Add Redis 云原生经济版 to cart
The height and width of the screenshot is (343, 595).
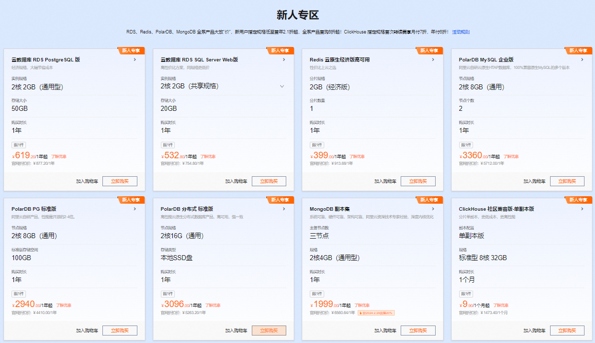coord(385,181)
